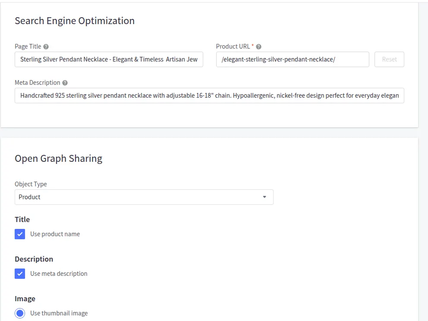Click the Object Type label
Screen dimensions: 428x321
click(31, 184)
